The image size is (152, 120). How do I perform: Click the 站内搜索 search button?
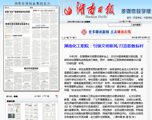pos(136,25)
